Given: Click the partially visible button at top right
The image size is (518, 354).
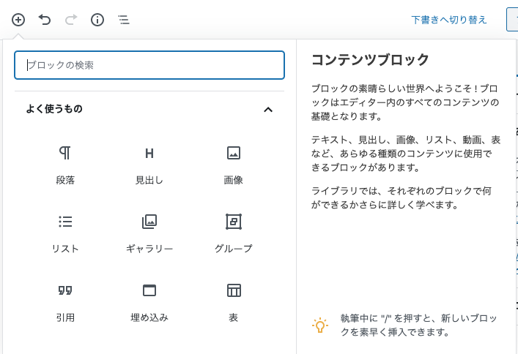Looking at the screenshot, I should [x=512, y=20].
